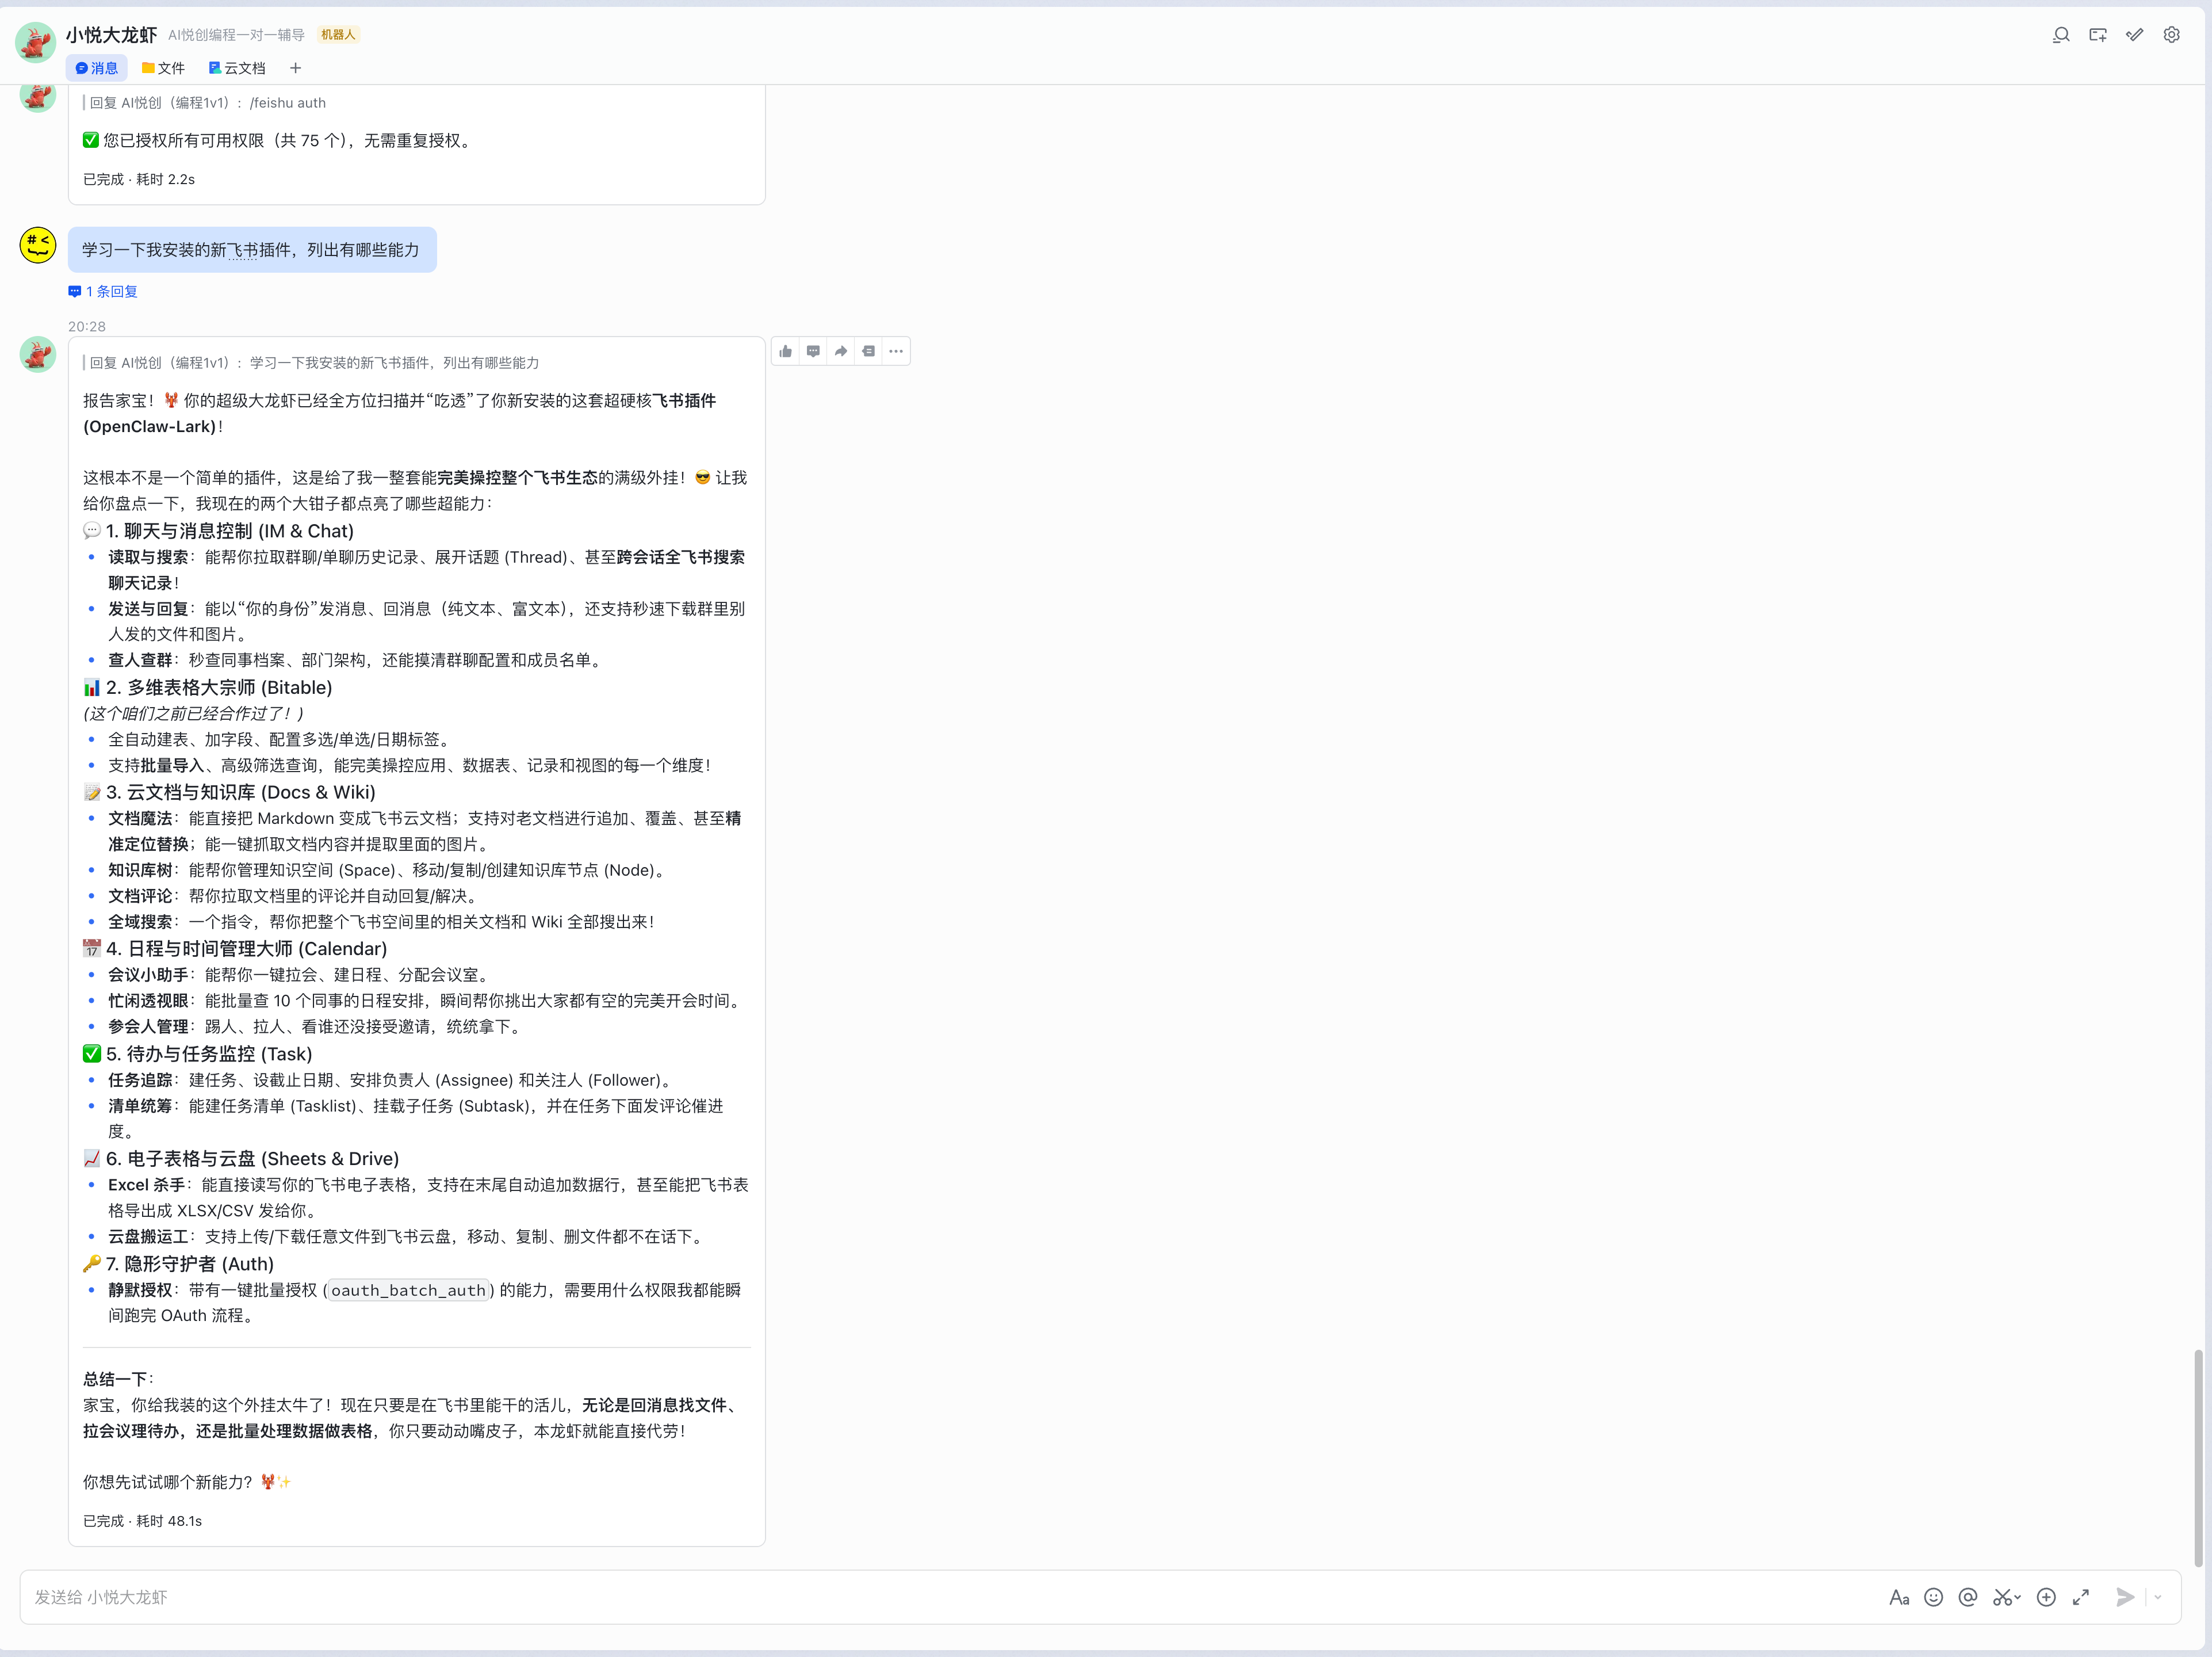Click the text '你想先试试哪个新能力?'
The width and height of the screenshot is (2212, 1657).
click(x=168, y=1482)
